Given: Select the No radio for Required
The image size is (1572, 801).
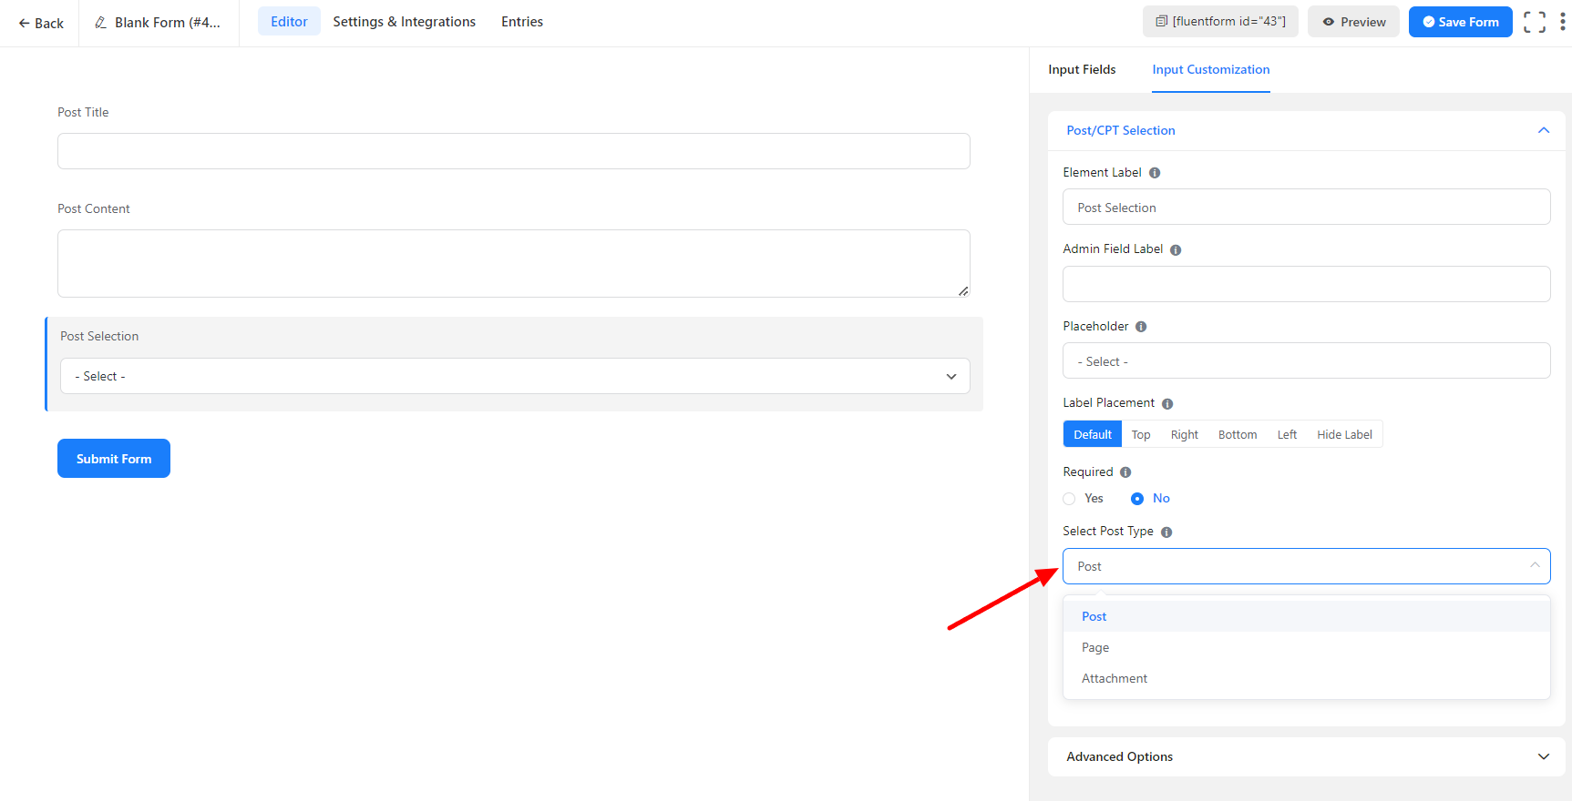Looking at the screenshot, I should click(1137, 499).
